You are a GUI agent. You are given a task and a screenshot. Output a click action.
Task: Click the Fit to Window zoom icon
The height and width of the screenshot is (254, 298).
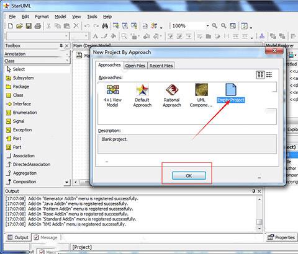pyautogui.click(x=233, y=25)
